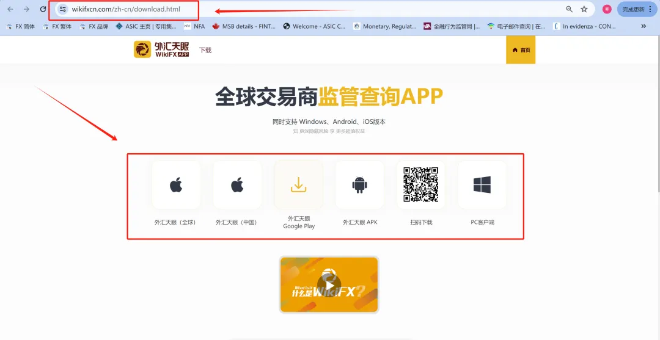Go to 首页 home tab

click(x=521, y=50)
